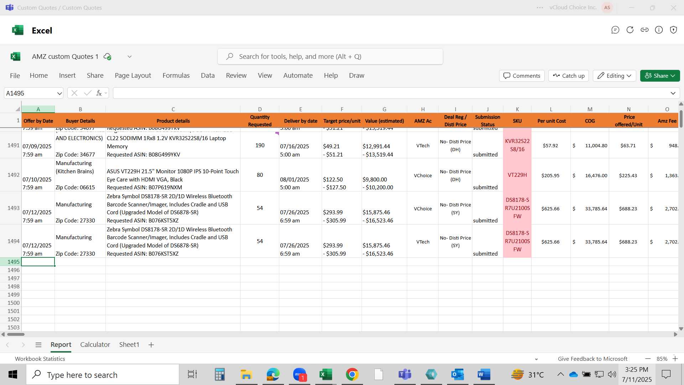
Task: Expand the formula bar chevron
Action: click(x=673, y=93)
